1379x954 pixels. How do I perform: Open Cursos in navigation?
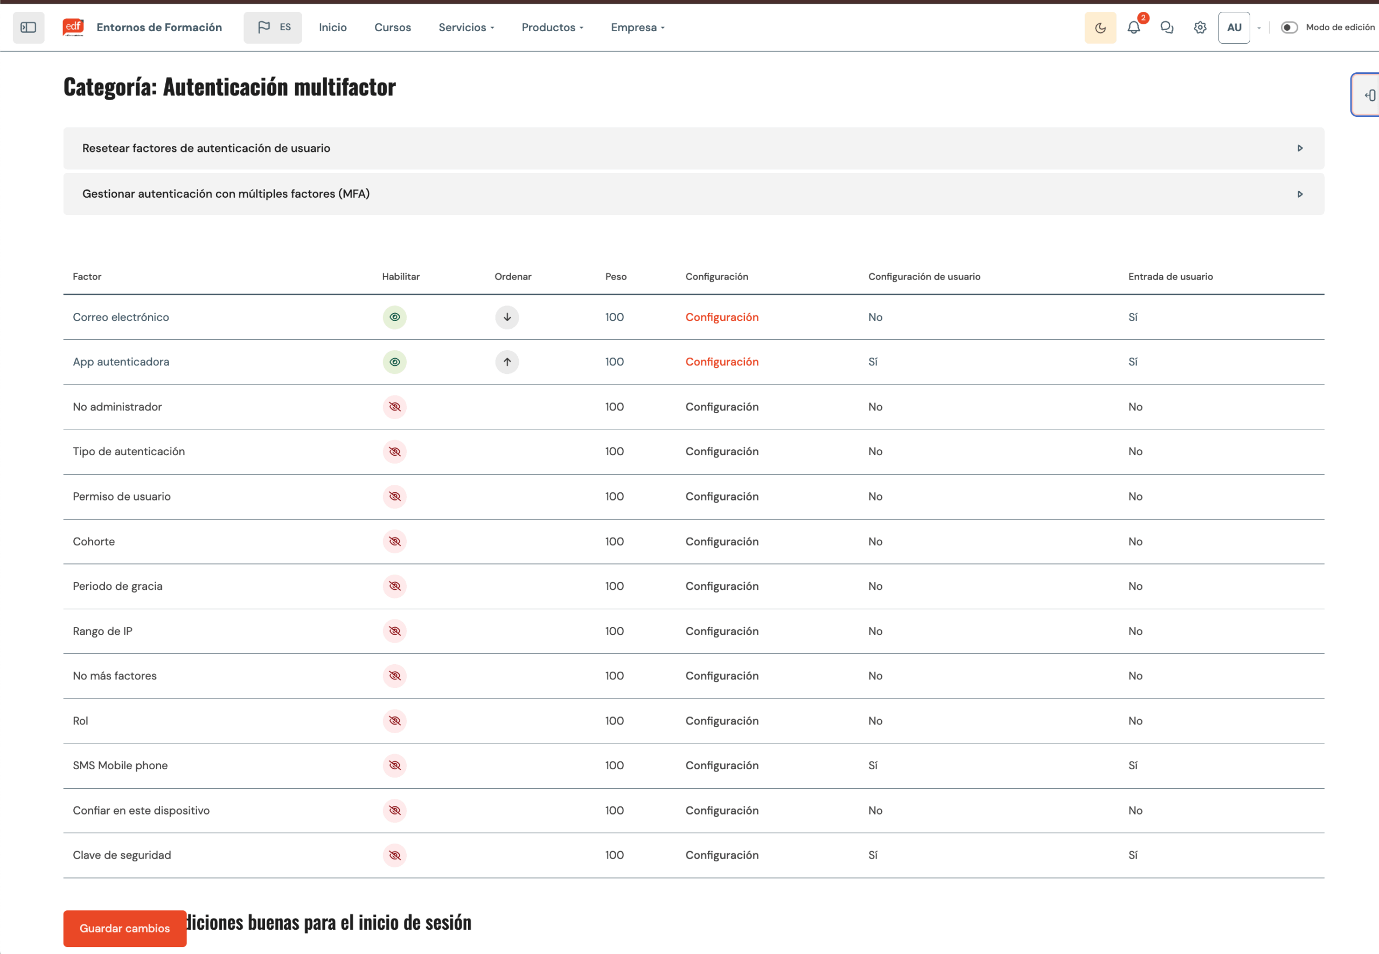tap(393, 27)
